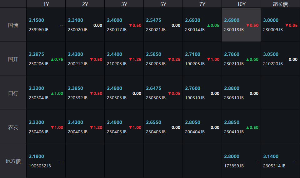
Task: Select the 1Y maturity column header
Action: (x=46, y=4)
